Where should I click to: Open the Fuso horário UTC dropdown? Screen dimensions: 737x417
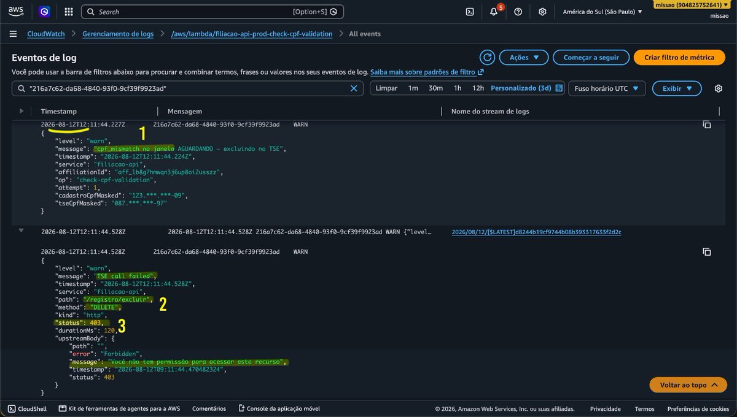point(607,88)
